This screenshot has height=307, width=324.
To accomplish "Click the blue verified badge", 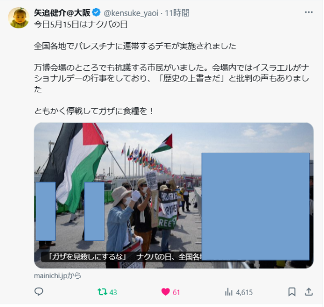I will point(96,12).
